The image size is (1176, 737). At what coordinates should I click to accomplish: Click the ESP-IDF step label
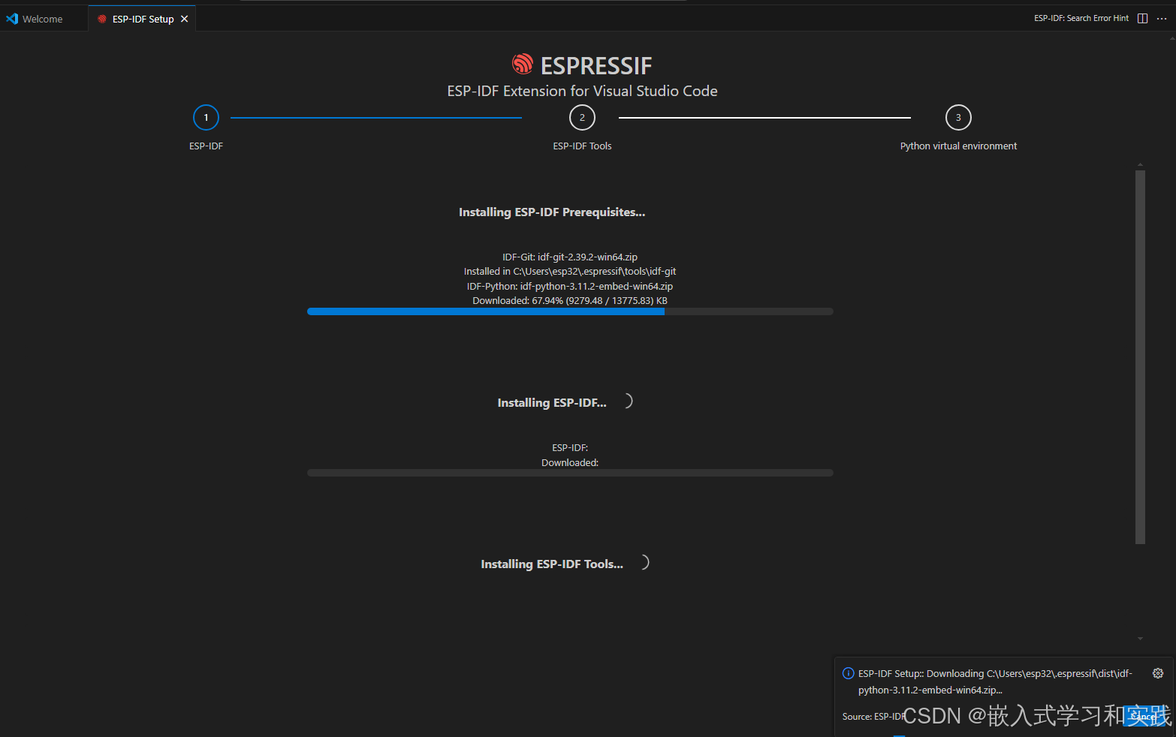click(206, 146)
